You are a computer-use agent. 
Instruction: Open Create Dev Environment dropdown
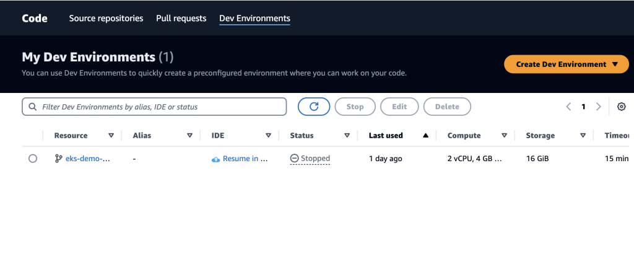tap(567, 64)
